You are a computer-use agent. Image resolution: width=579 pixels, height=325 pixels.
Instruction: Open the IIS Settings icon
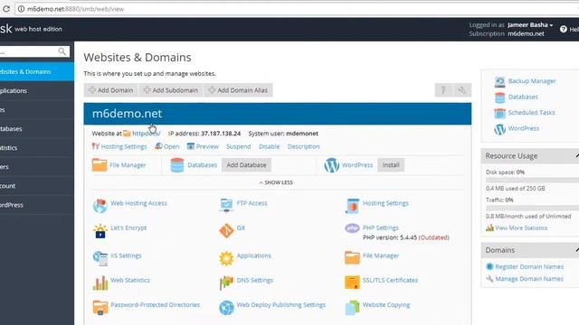point(100,258)
